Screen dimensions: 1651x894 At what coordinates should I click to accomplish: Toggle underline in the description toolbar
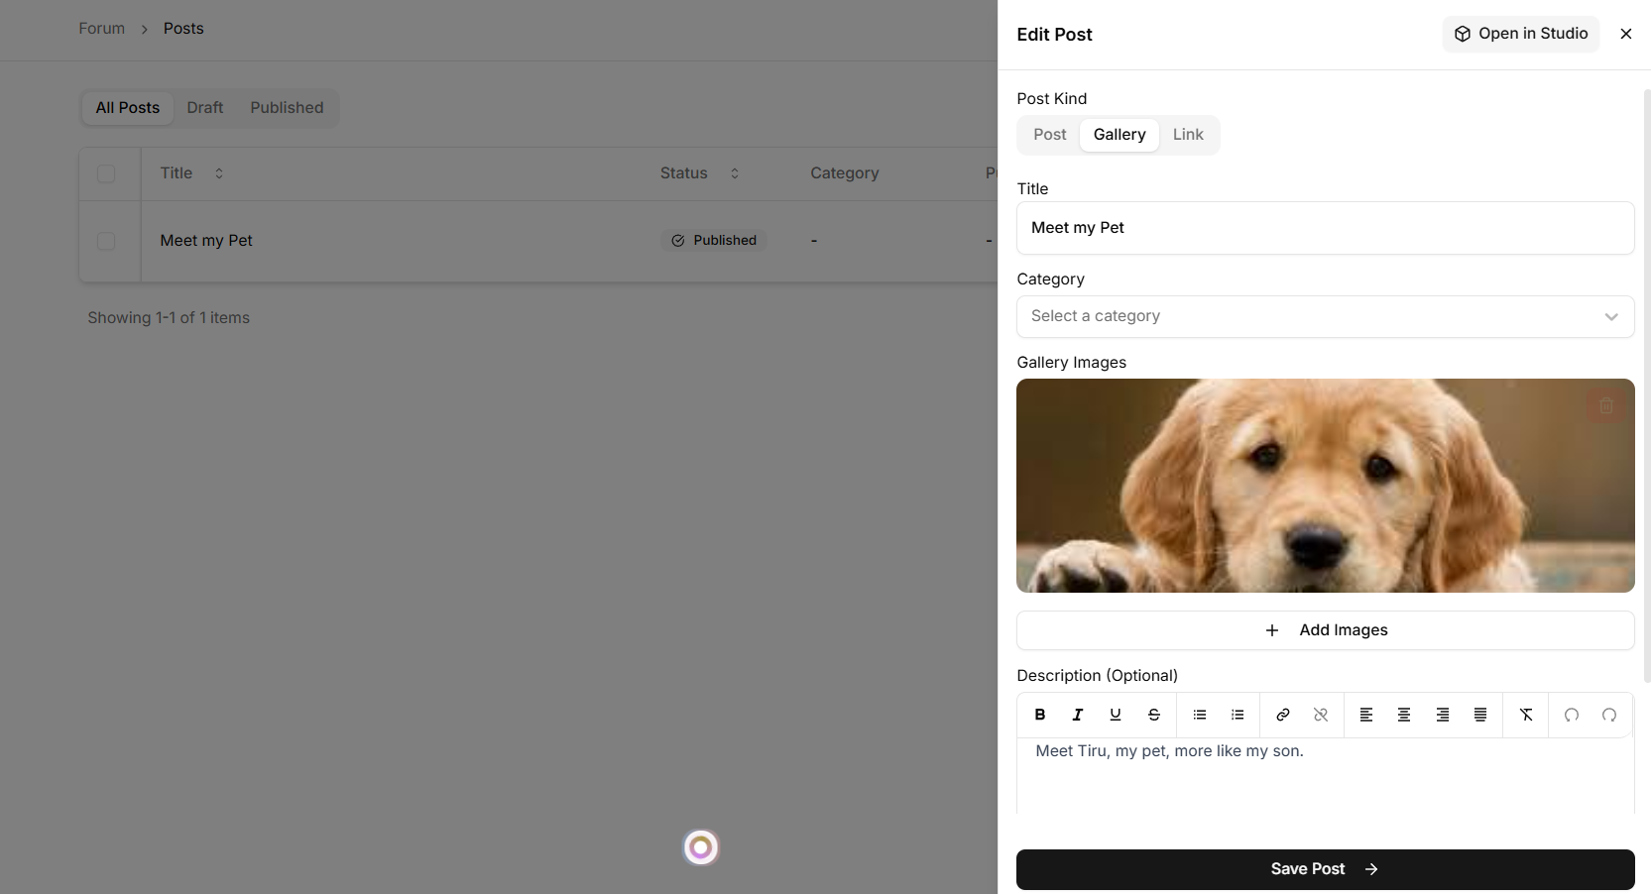click(1116, 715)
